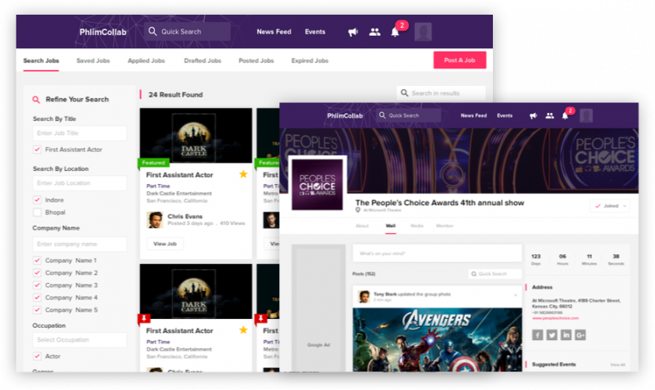Viewport: 655px width, 390px height.
Task: Click magnifier icon in Search in results box
Action: click(x=404, y=92)
